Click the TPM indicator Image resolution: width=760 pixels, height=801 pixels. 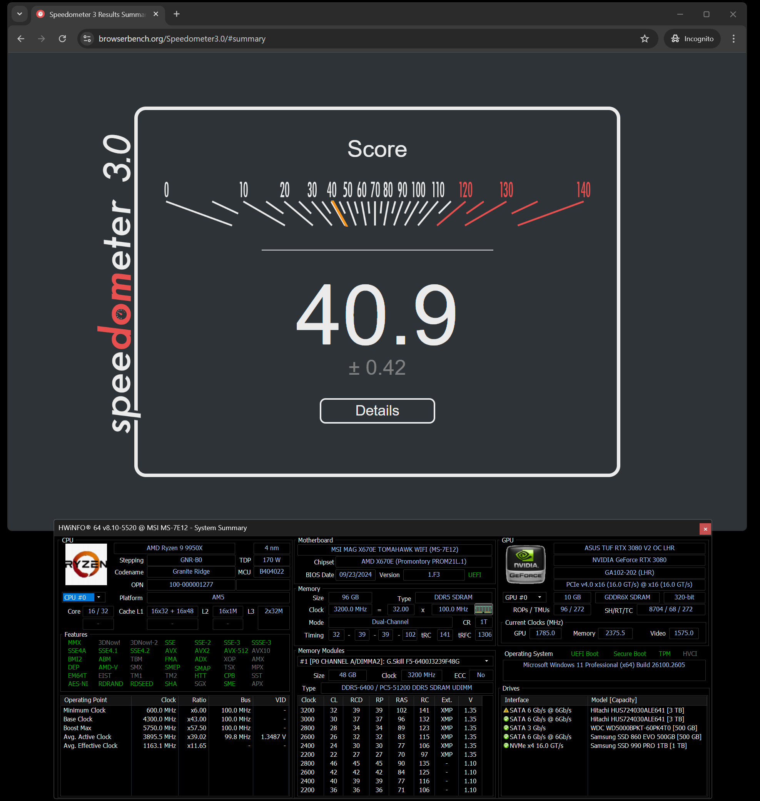coord(665,654)
